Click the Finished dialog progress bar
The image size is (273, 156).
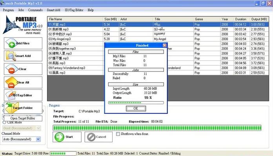click(136, 103)
